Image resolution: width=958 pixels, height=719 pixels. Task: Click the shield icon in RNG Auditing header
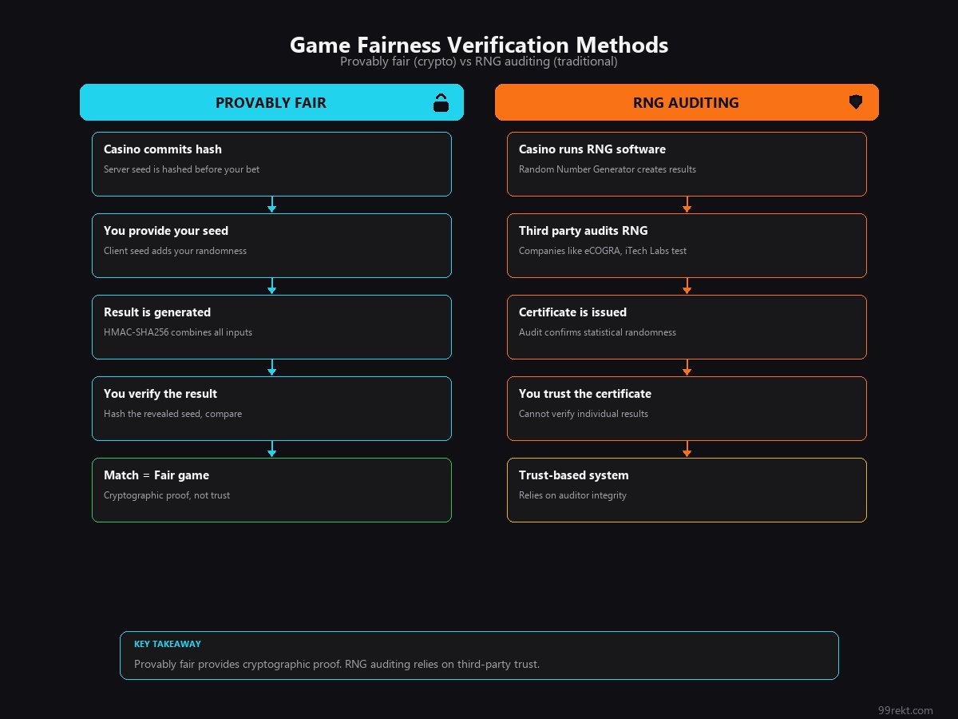(856, 102)
